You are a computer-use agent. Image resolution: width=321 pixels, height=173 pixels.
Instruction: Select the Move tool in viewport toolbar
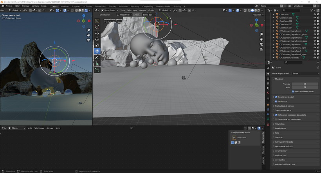click(97, 33)
